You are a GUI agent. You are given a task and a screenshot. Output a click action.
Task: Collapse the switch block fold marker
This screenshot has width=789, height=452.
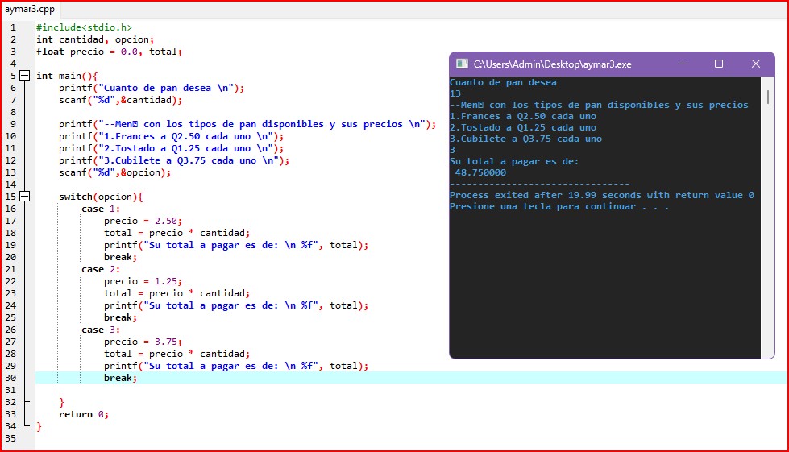(x=24, y=197)
